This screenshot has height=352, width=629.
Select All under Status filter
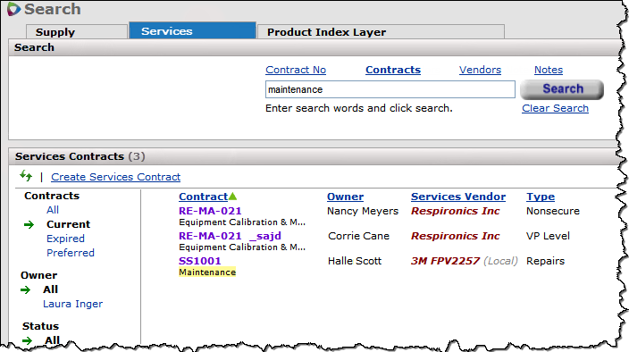point(52,340)
